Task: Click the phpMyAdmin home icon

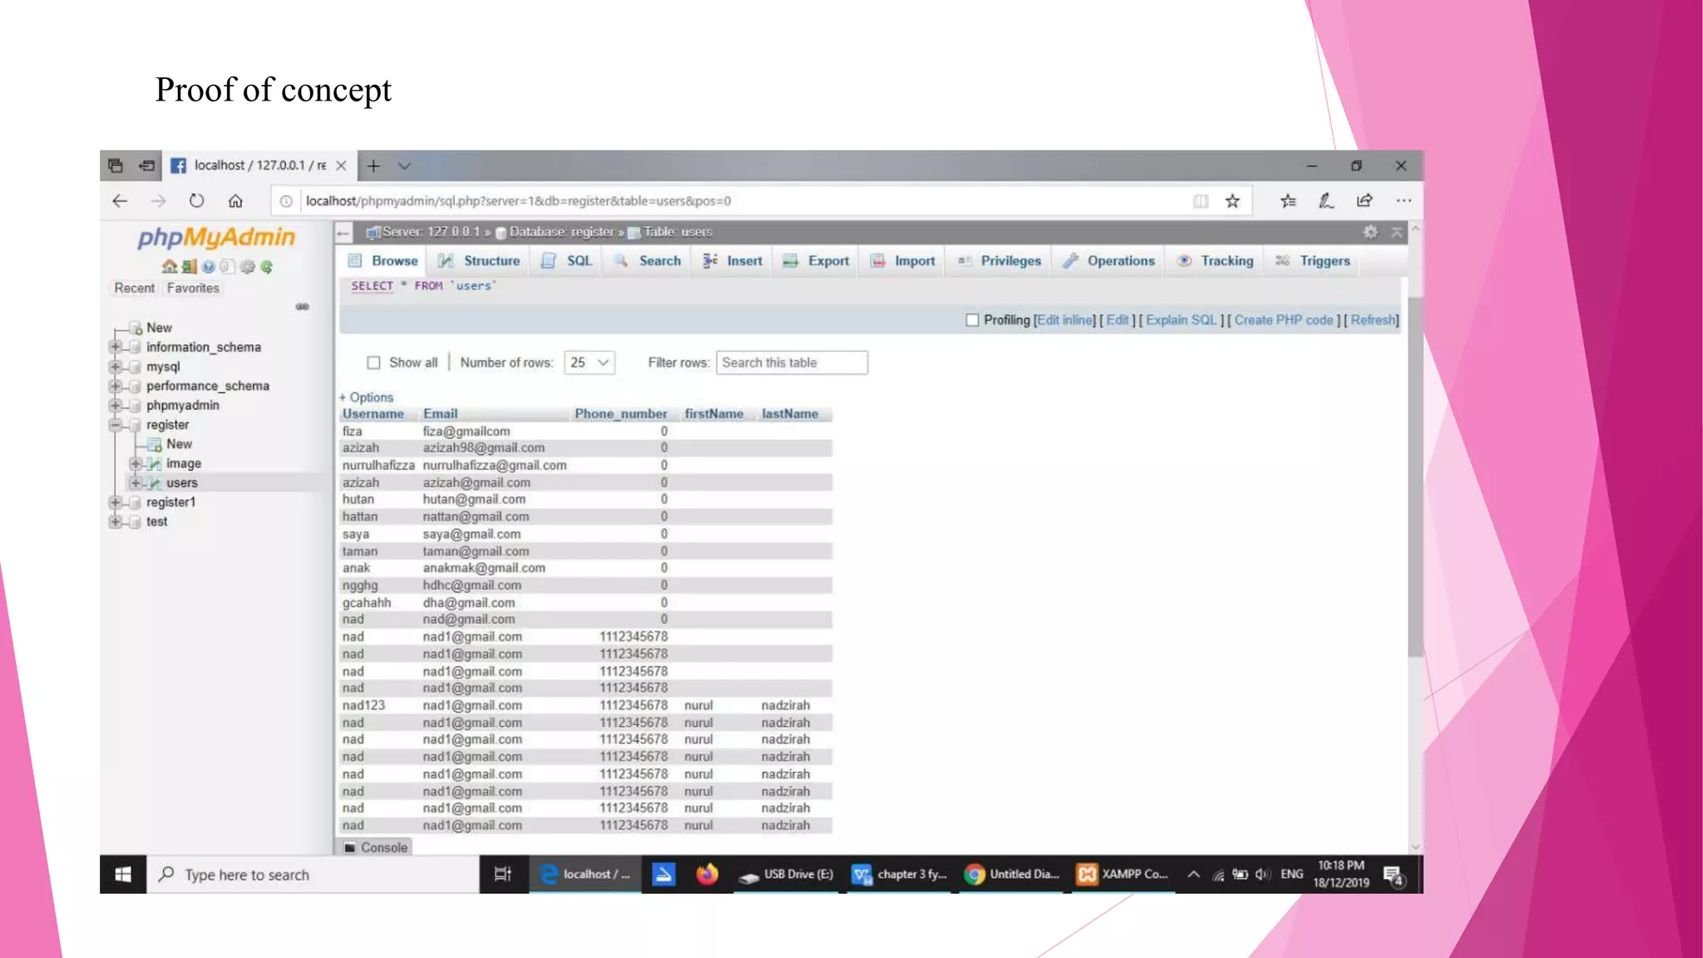Action: click(169, 267)
